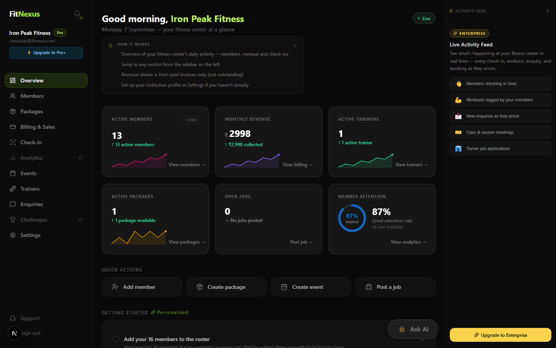
Task: Click the info icon in How It Works
Action: (x=110, y=45)
